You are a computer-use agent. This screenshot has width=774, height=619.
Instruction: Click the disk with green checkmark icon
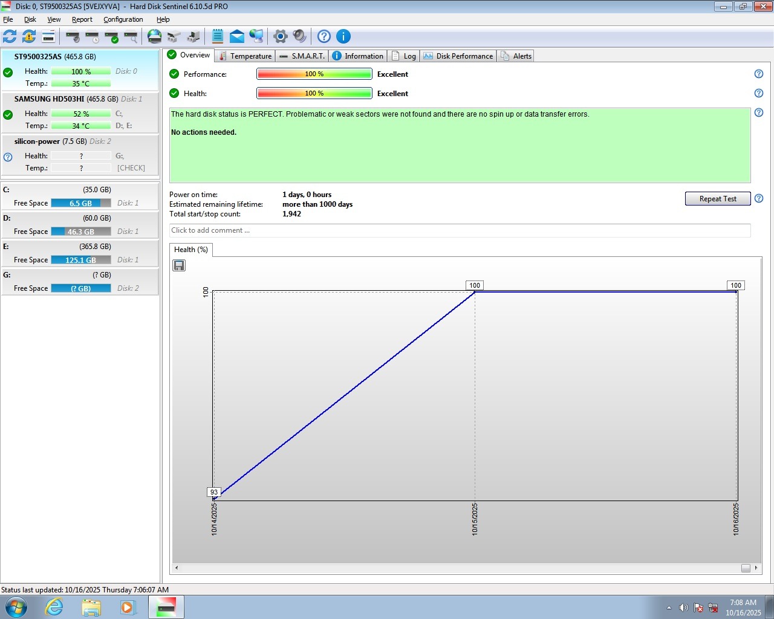pyautogui.click(x=111, y=36)
